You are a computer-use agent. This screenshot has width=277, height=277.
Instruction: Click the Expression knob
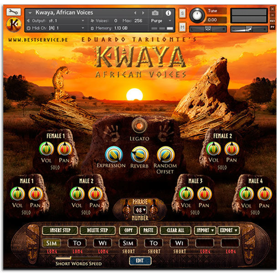[x=114, y=154]
